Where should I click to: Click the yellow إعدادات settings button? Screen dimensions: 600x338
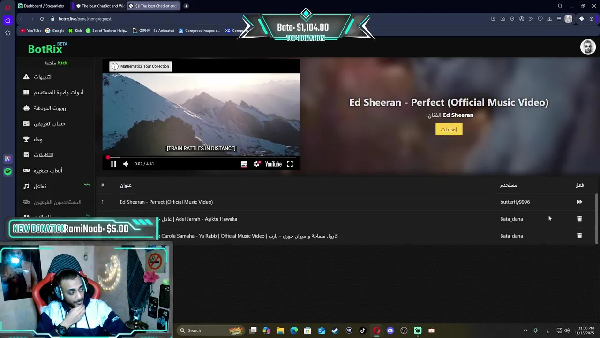pyautogui.click(x=449, y=129)
